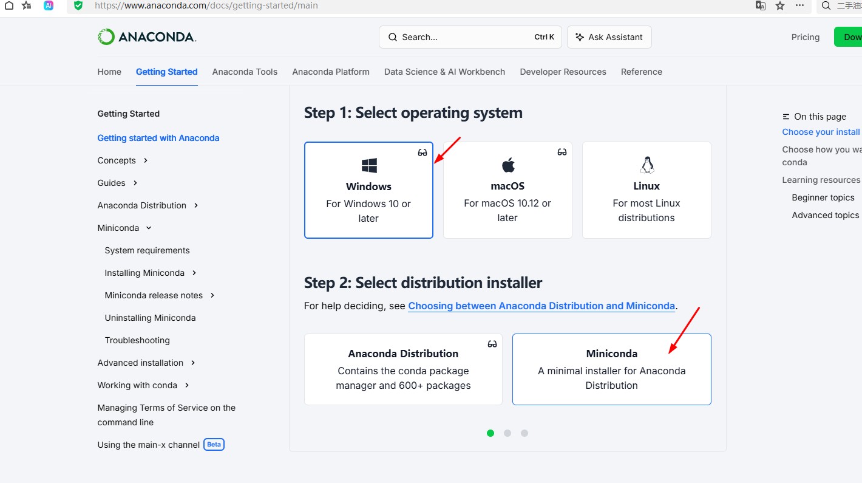Expand Miniconda release notes in the sidebar

point(212,295)
